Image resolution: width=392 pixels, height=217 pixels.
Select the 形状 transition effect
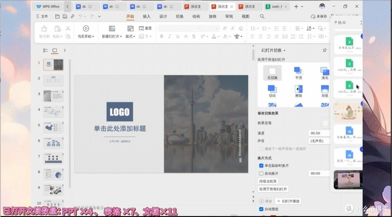[325, 91]
